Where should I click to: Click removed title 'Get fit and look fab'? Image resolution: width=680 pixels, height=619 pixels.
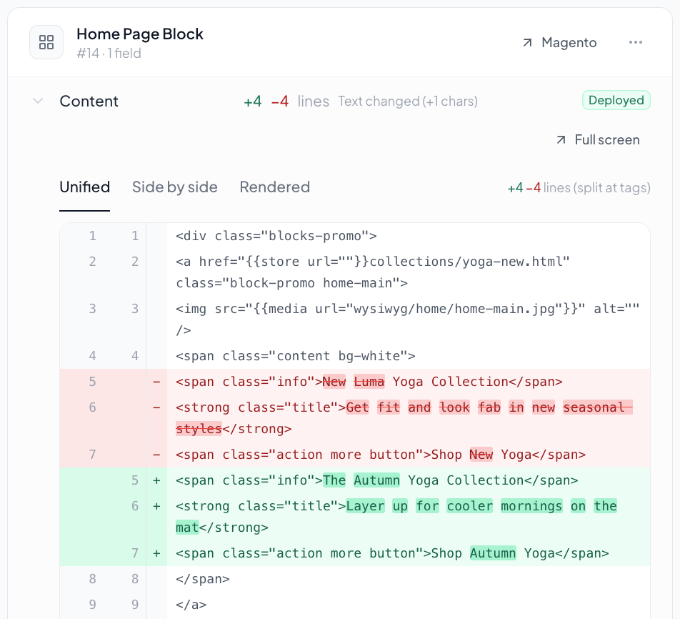coord(355,418)
